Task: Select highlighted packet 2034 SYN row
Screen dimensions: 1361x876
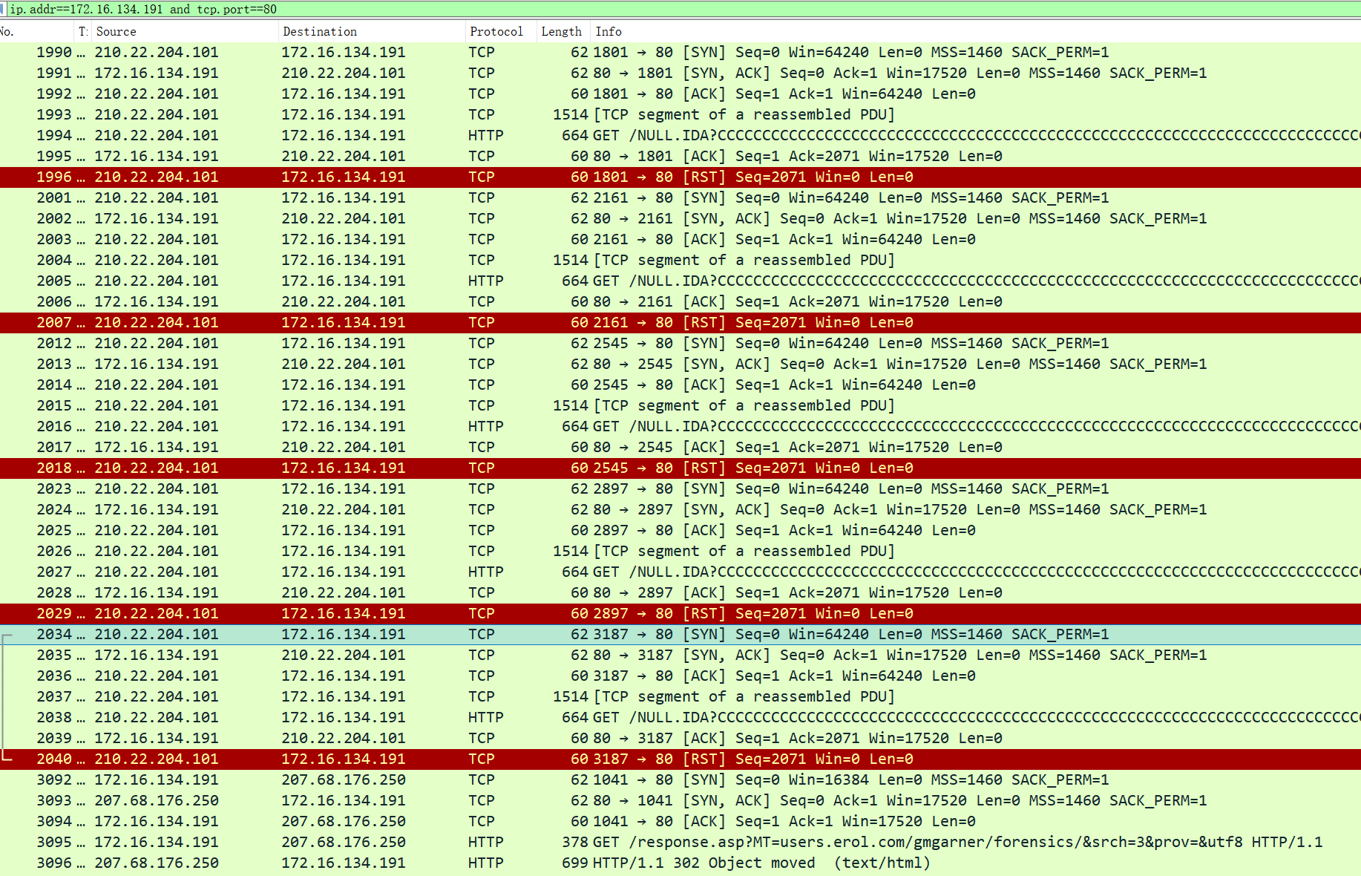Action: (680, 634)
